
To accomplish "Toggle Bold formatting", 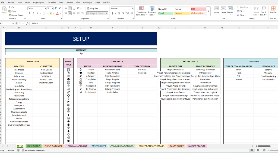I will [29, 13].
